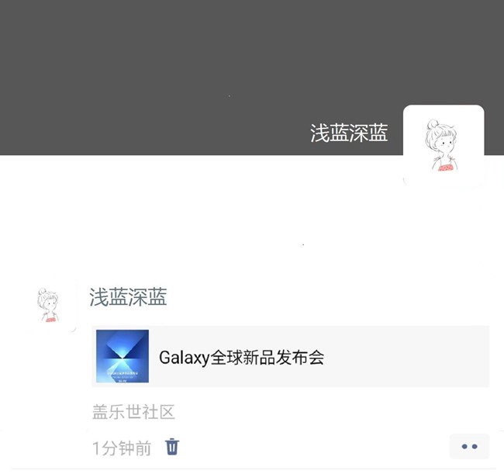Open the 浅蓝深蓝 username above the post

pyautogui.click(x=128, y=297)
